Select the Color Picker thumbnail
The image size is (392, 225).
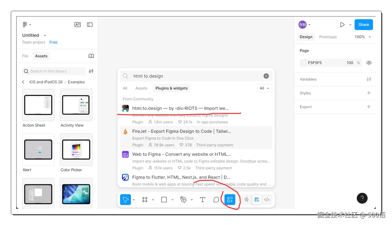click(x=76, y=150)
